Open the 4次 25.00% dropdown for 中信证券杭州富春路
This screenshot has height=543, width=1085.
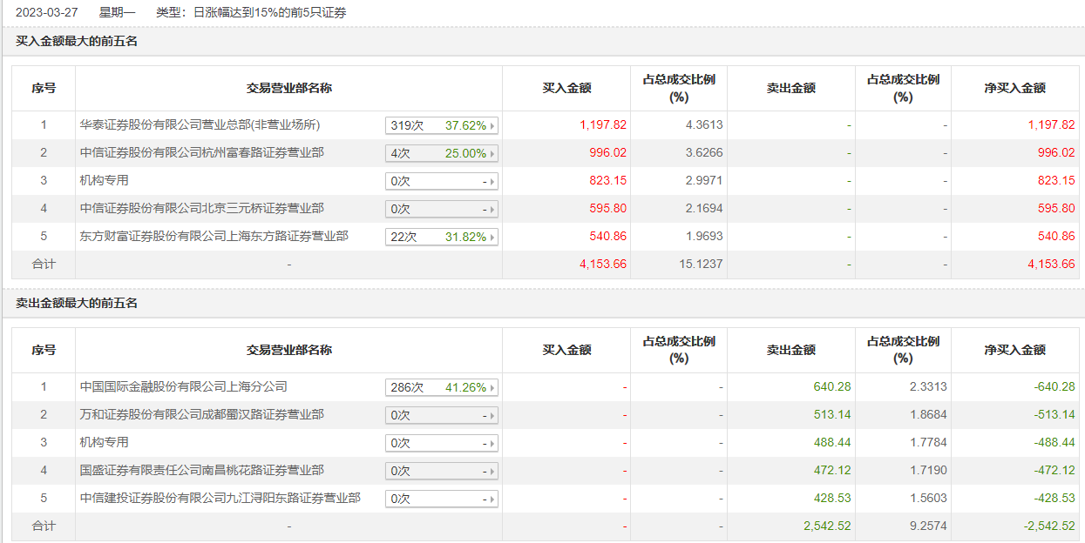click(492, 154)
